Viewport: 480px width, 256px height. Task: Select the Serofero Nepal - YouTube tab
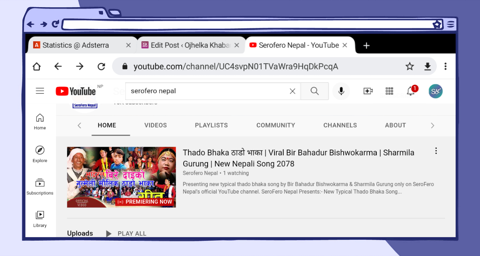[x=300, y=45]
